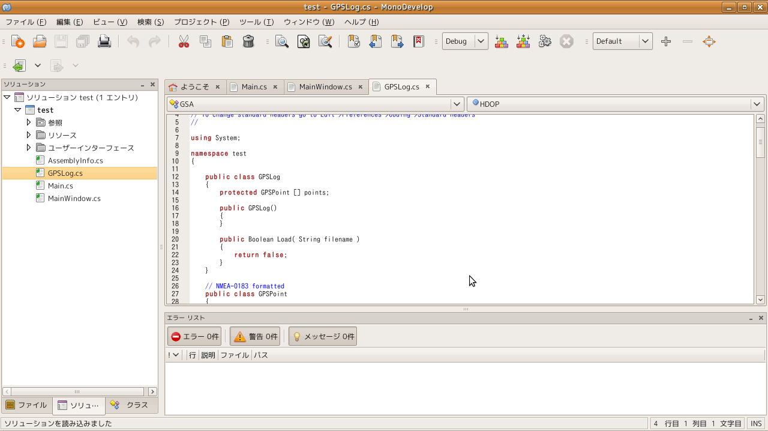768x431 pixels.
Task: Open the 編集 menu
Action: (70, 22)
